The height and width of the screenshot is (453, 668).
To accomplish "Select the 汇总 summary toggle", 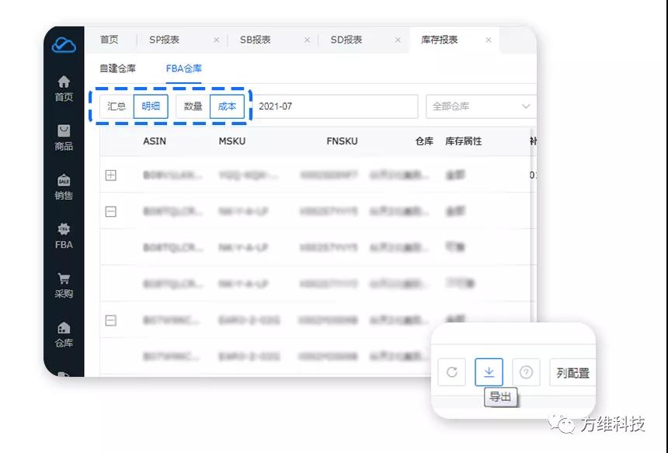I will pyautogui.click(x=117, y=106).
